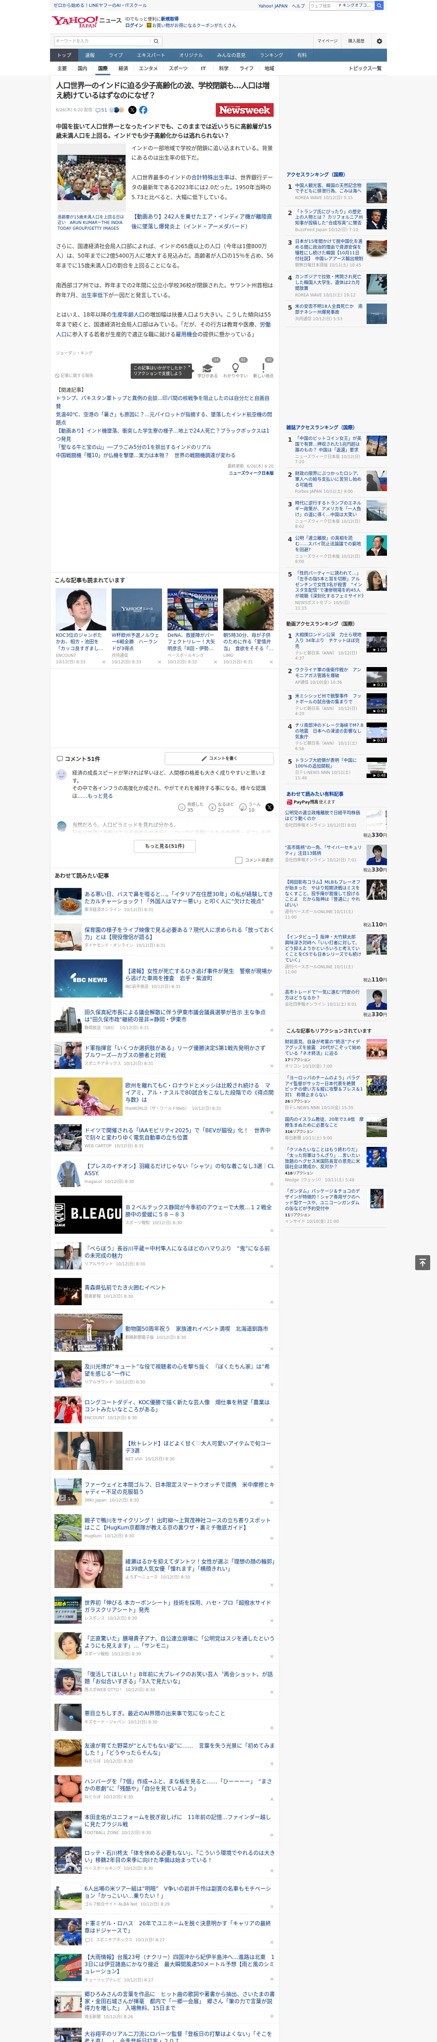Open the スポーツ category
The image size is (437, 2042).
click(x=178, y=68)
